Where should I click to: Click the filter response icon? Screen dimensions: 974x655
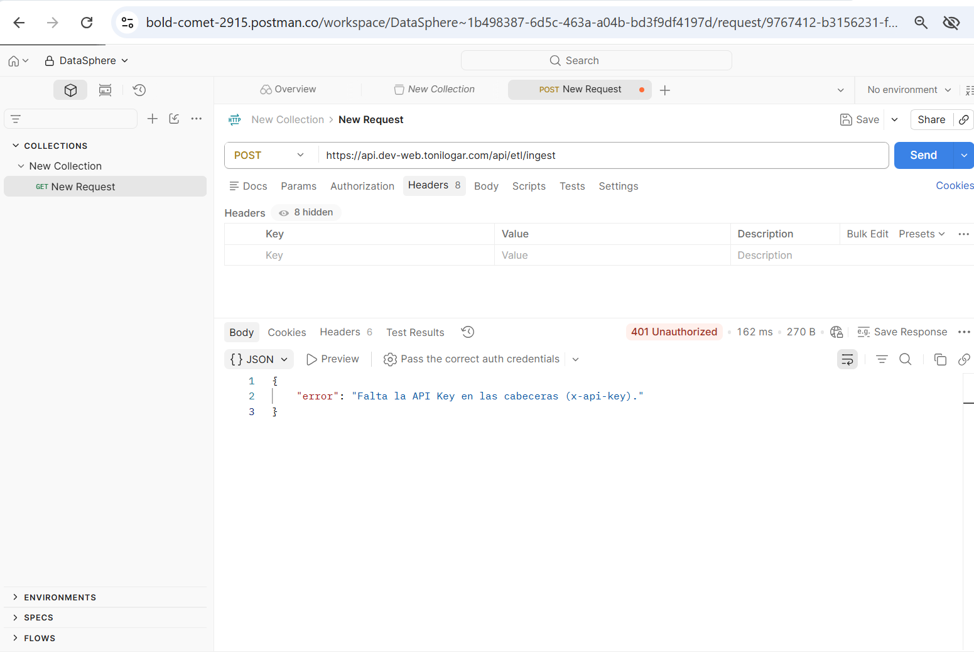click(882, 359)
